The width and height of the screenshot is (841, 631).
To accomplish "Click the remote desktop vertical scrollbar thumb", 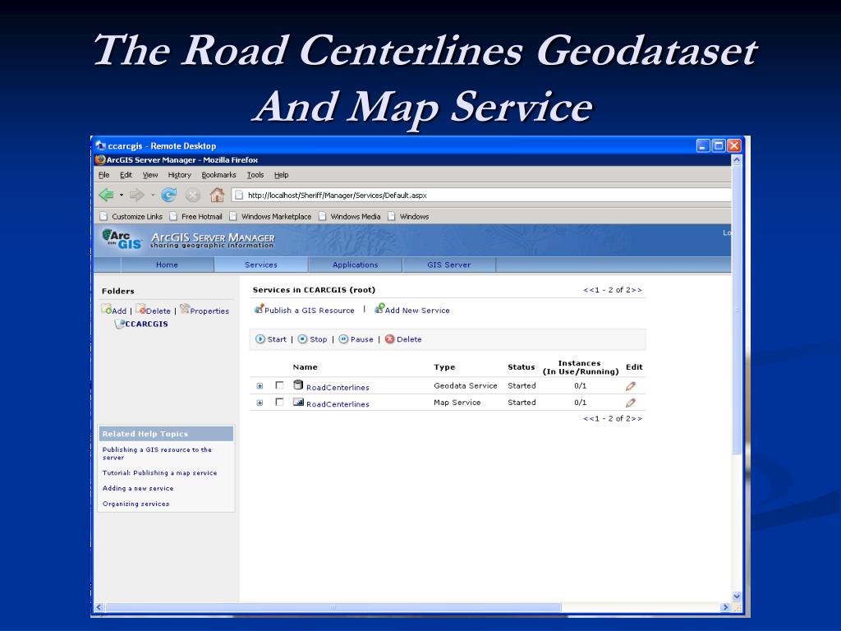I will pos(737,310).
